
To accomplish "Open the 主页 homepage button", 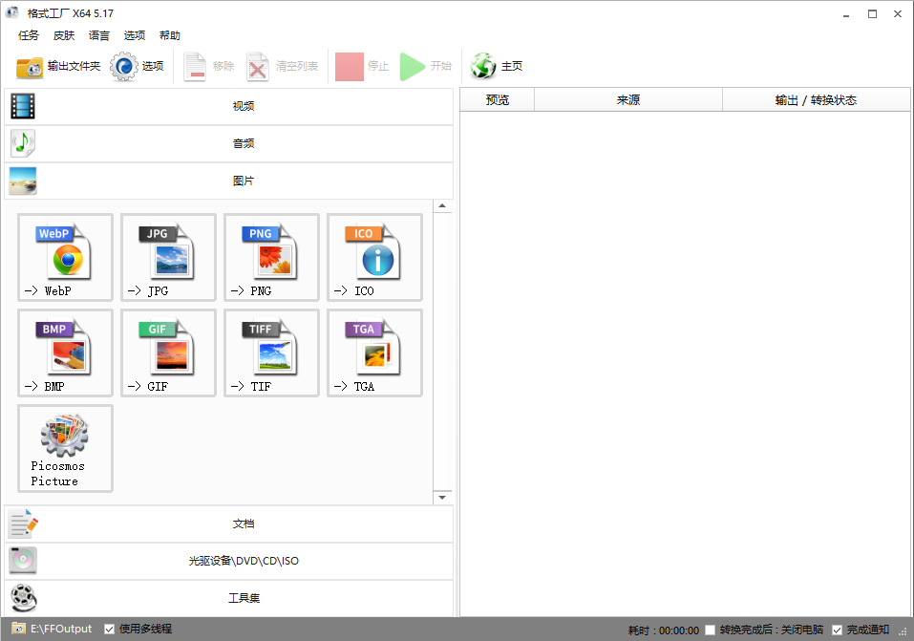I will [498, 66].
